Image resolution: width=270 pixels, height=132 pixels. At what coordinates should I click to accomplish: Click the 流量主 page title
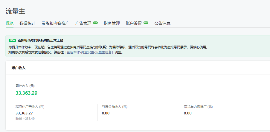pyautogui.click(x=15, y=11)
